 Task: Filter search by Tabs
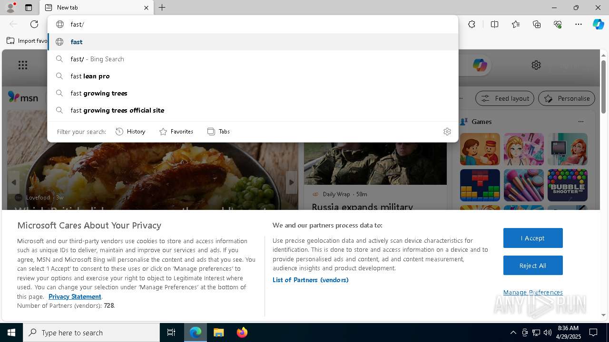[x=218, y=132]
